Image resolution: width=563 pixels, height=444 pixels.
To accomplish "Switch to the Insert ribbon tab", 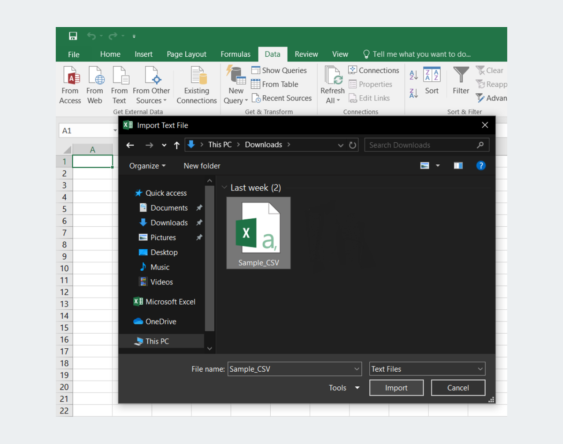I will pos(144,54).
